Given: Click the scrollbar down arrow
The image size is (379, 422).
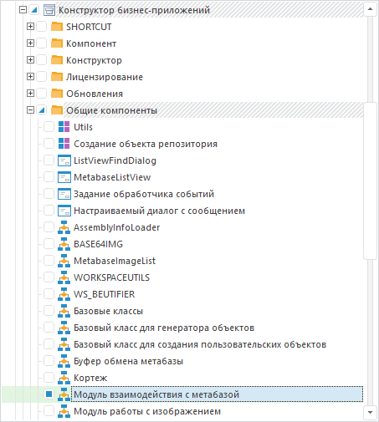Looking at the screenshot, I should coord(370,412).
